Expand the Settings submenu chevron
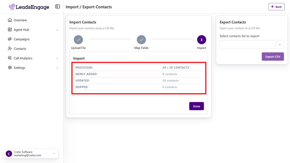 click(57, 68)
